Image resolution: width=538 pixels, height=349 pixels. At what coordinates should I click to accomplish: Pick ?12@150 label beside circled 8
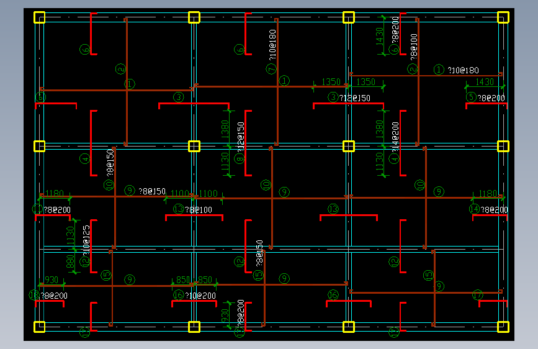(x=241, y=137)
